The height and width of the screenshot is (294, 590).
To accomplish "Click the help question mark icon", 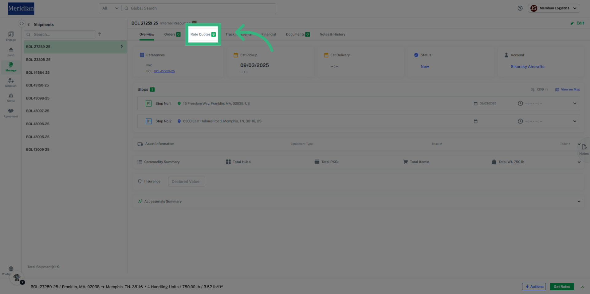I will tap(520, 8).
